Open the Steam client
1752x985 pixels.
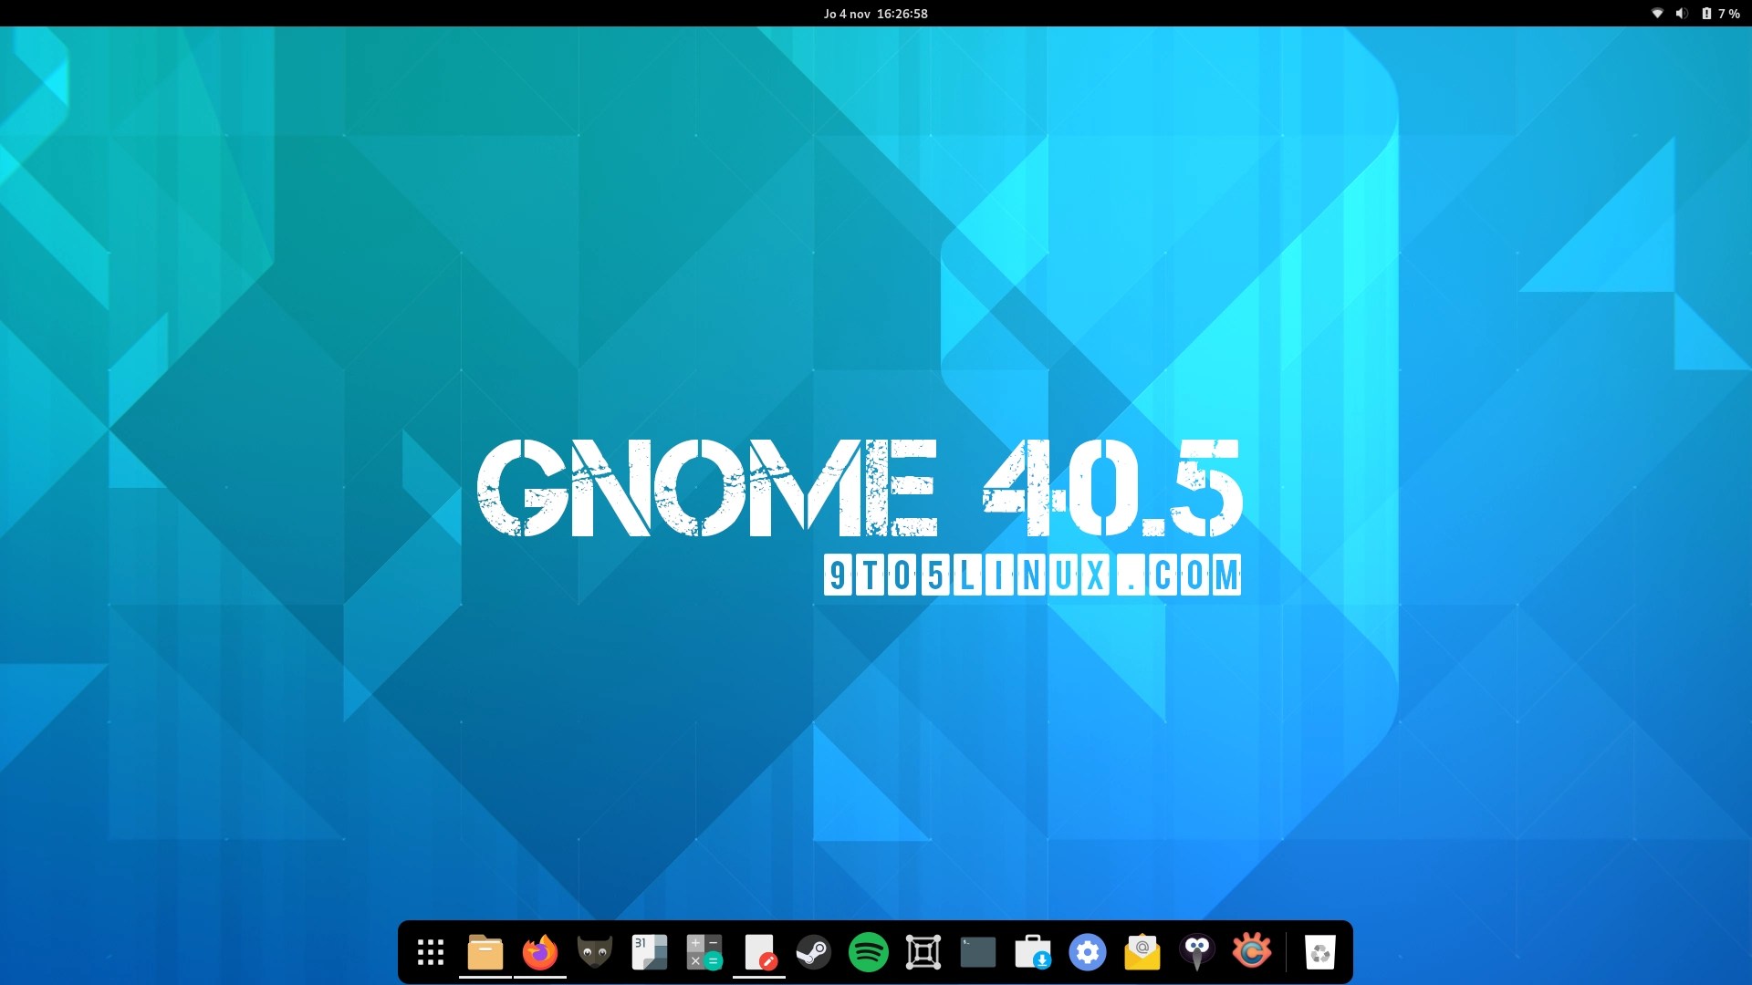(814, 951)
